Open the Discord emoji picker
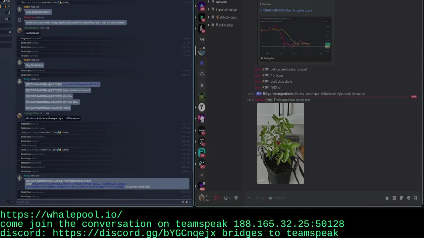 pos(408,198)
